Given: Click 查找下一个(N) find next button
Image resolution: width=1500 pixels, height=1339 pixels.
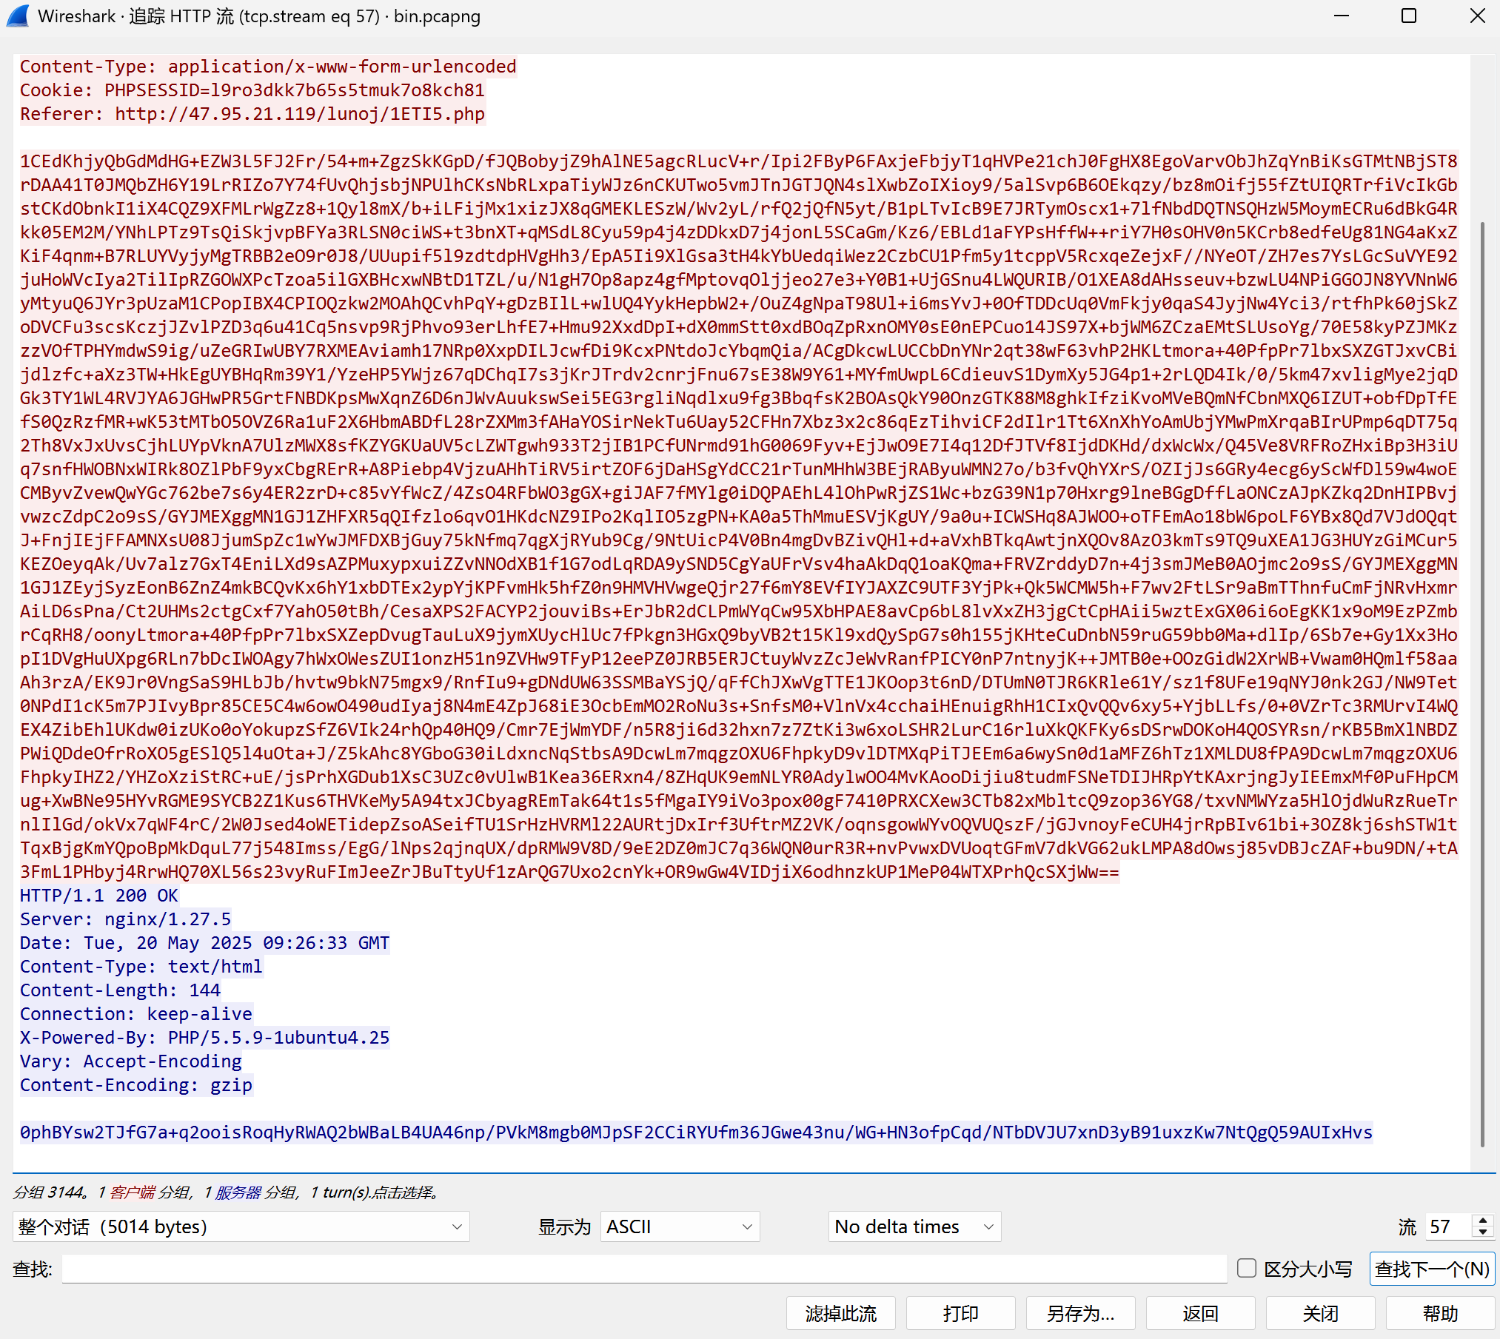Looking at the screenshot, I should coord(1432,1269).
